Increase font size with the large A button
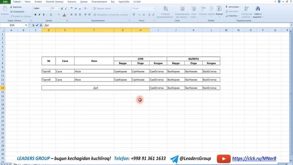The image size is (293, 165). [62, 8]
